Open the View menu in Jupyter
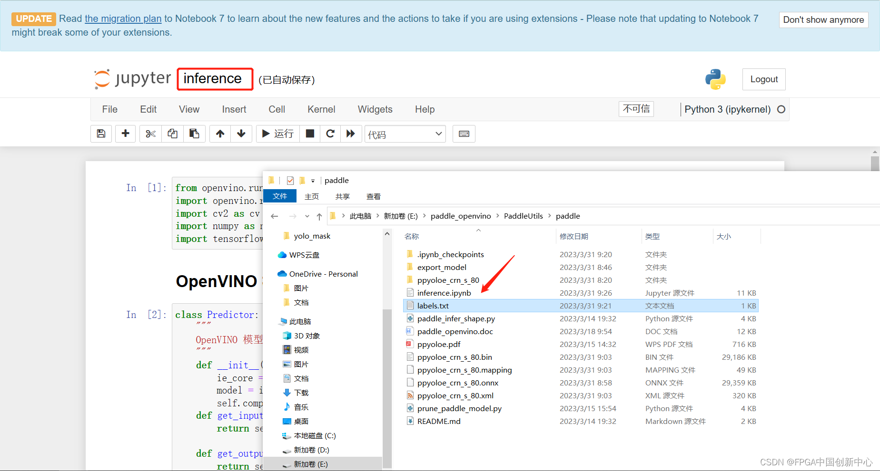This screenshot has width=880, height=471. (189, 109)
